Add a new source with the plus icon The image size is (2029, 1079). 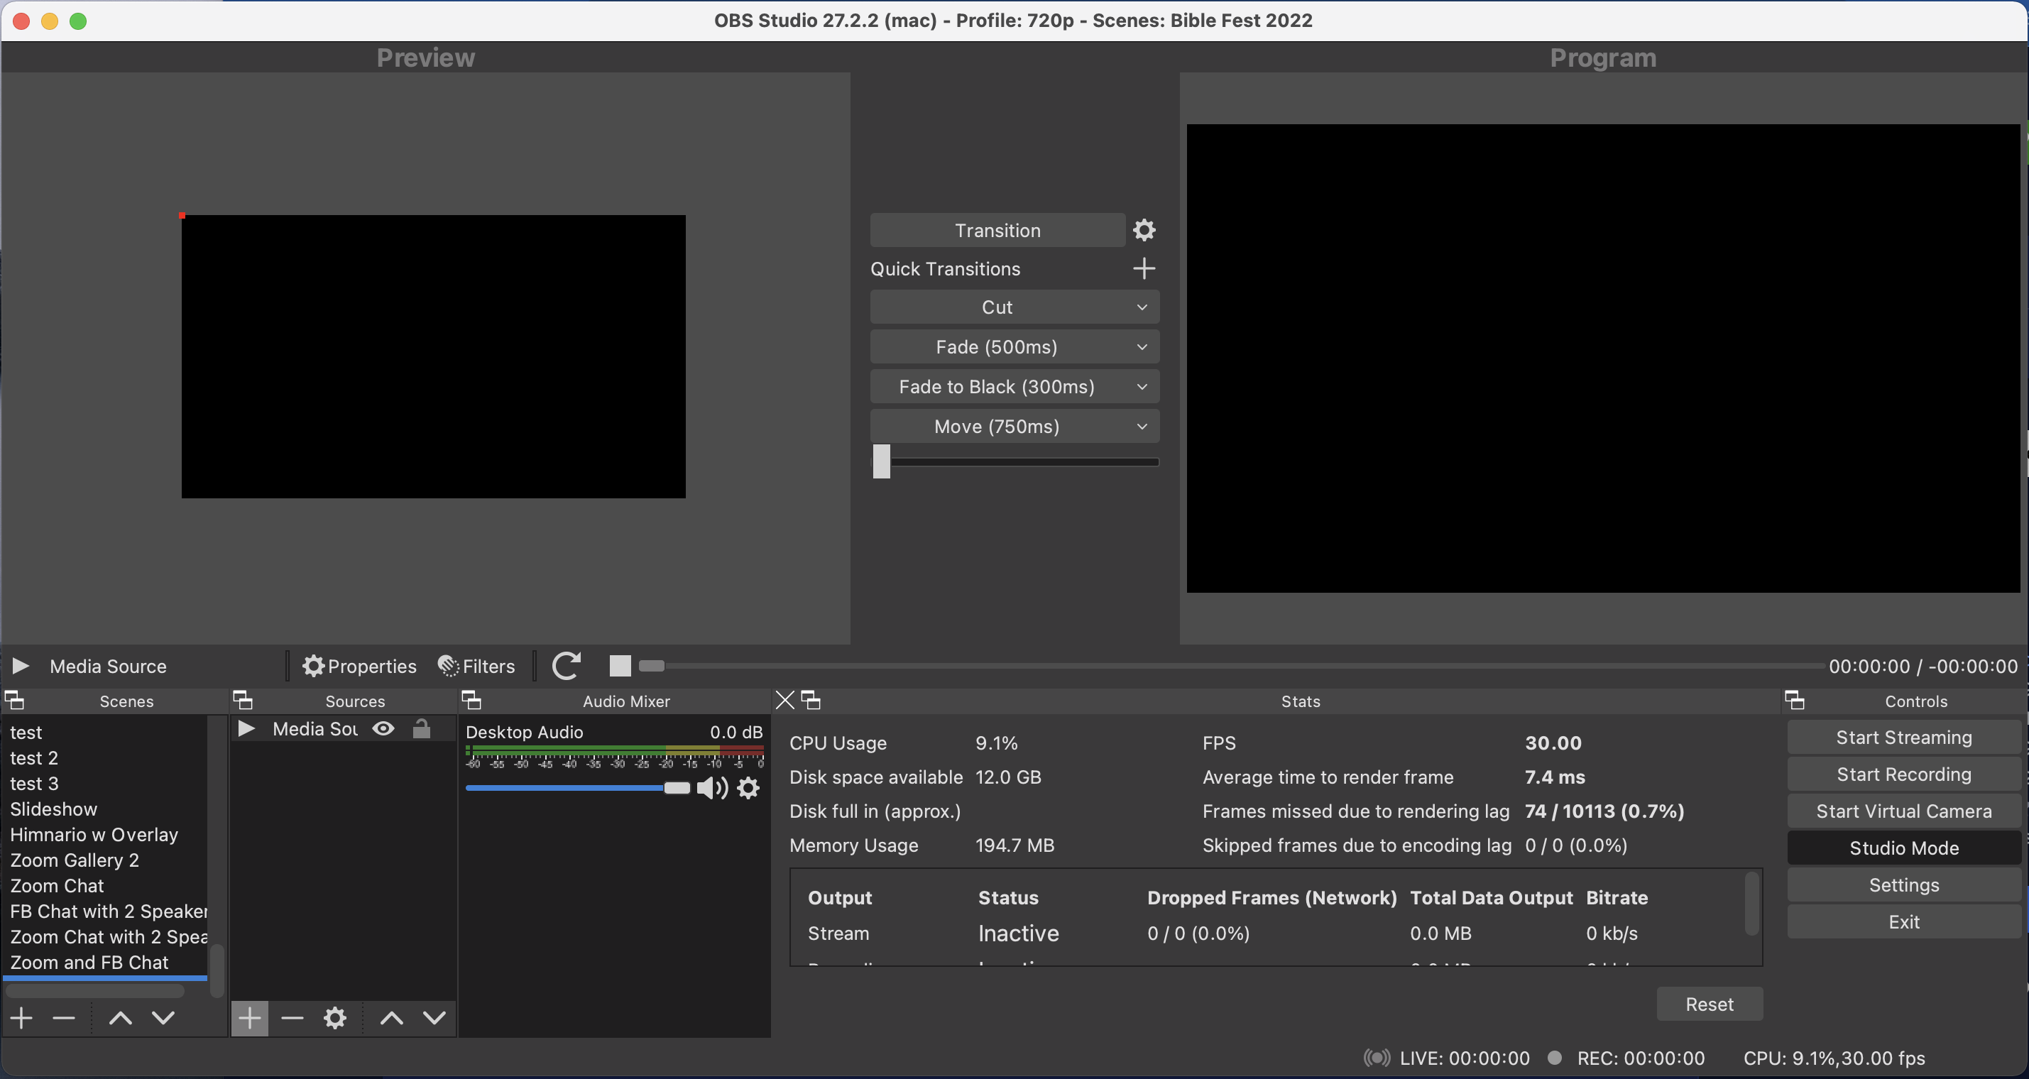tap(250, 1017)
